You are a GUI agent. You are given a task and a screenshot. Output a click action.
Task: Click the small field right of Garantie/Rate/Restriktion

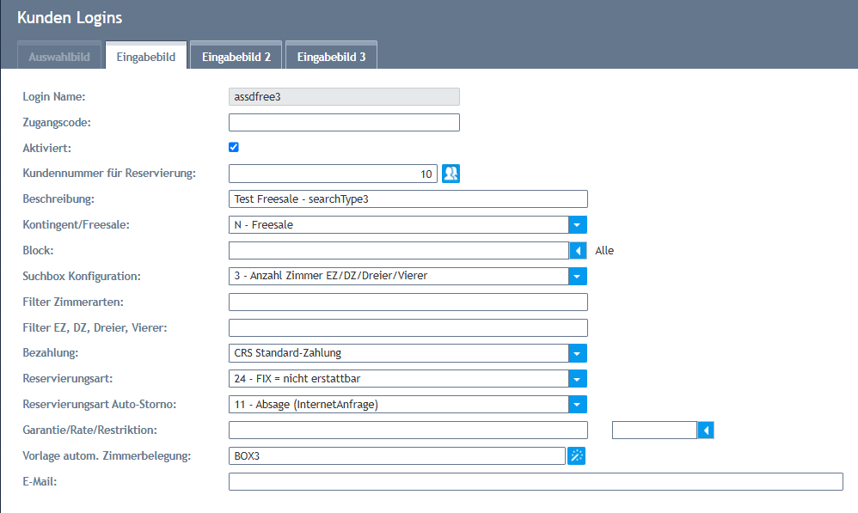click(x=654, y=430)
